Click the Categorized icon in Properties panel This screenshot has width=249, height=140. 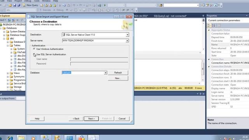click(x=209, y=25)
